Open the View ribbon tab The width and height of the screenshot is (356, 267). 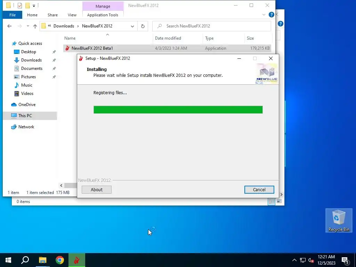[72, 15]
